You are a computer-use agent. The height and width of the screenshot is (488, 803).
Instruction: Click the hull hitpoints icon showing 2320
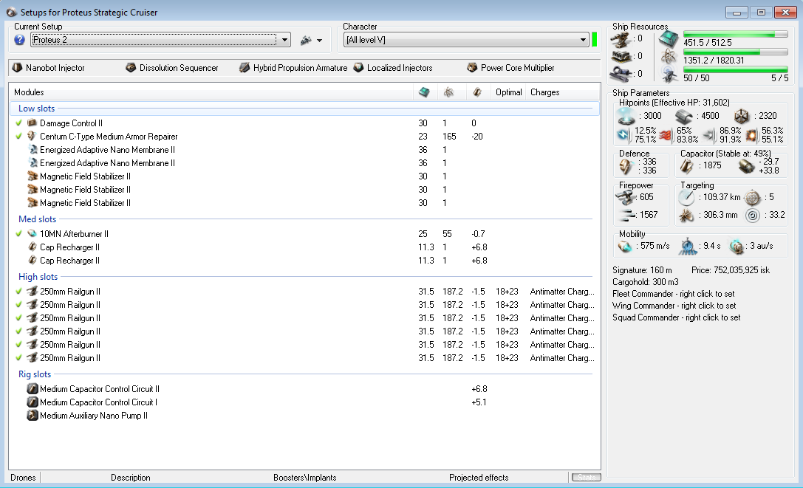742,116
